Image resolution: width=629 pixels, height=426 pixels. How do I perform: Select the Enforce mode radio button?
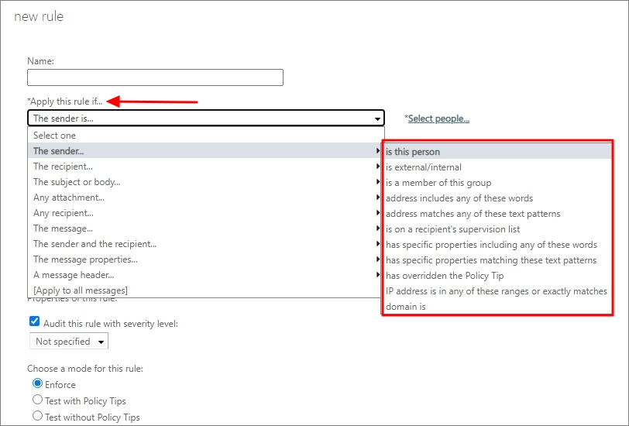click(37, 383)
